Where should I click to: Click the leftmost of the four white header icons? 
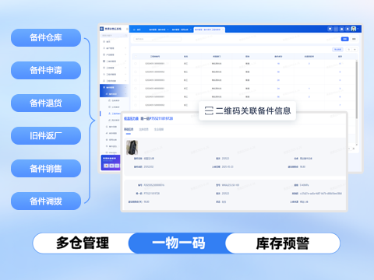click(330, 29)
